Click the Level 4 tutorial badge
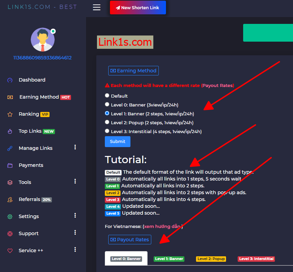The height and width of the screenshot is (272, 293). pyautogui.click(x=113, y=206)
